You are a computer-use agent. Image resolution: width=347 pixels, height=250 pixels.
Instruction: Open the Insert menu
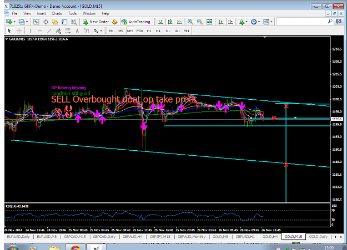pyautogui.click(x=41, y=13)
